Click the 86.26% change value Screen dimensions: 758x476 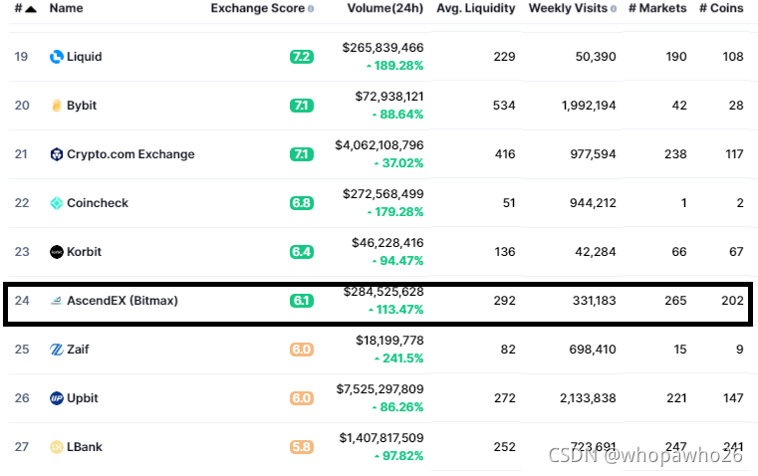click(401, 407)
